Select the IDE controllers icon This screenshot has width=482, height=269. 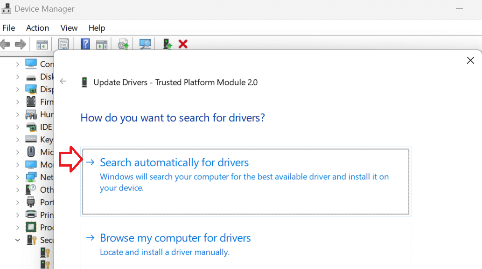31,127
